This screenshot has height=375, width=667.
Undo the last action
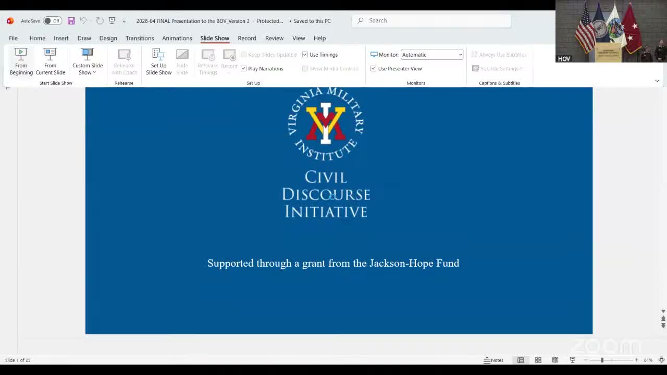pyautogui.click(x=83, y=21)
